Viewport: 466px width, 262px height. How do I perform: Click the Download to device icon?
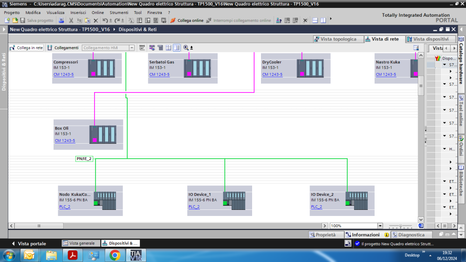click(139, 20)
